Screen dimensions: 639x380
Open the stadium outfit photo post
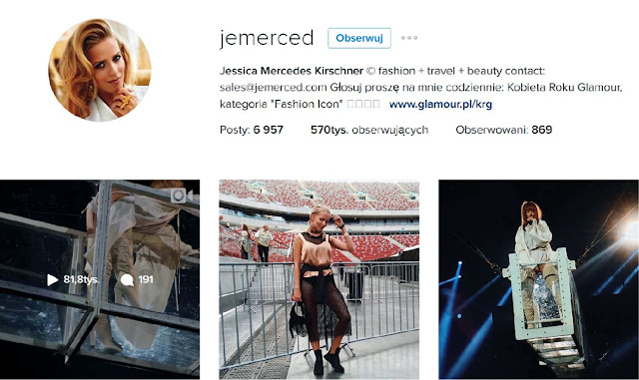319,280
